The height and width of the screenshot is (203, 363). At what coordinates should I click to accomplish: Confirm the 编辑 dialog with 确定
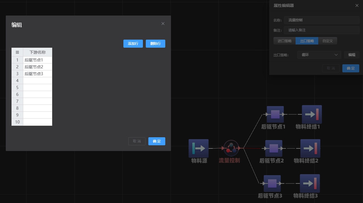(x=157, y=141)
